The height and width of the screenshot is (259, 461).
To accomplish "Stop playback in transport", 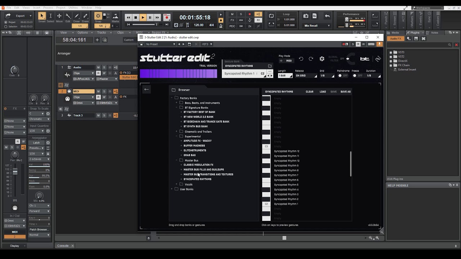I will tap(135, 17).
